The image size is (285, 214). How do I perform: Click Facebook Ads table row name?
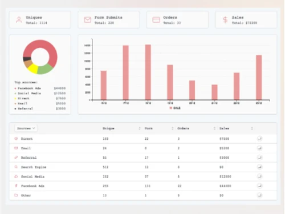click(32, 186)
